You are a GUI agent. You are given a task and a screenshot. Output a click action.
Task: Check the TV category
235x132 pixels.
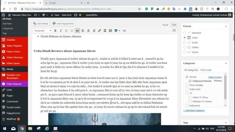pos(187,93)
